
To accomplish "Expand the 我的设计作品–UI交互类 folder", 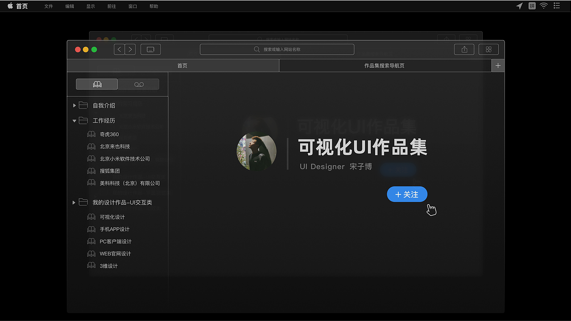I will 74,202.
